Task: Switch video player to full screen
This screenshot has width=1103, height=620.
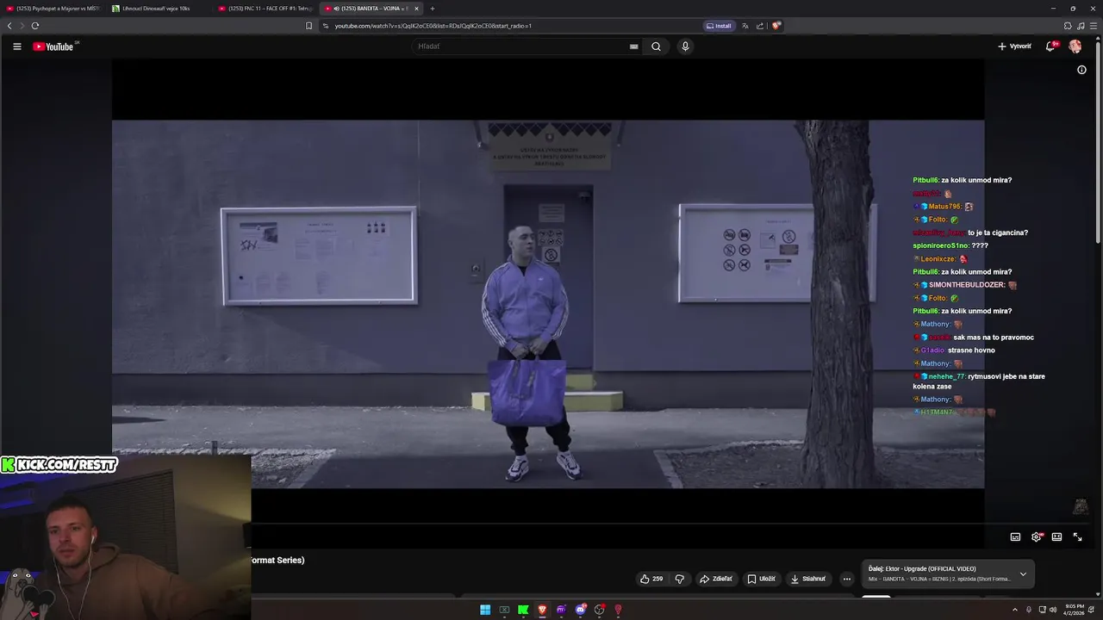Action: [1077, 536]
